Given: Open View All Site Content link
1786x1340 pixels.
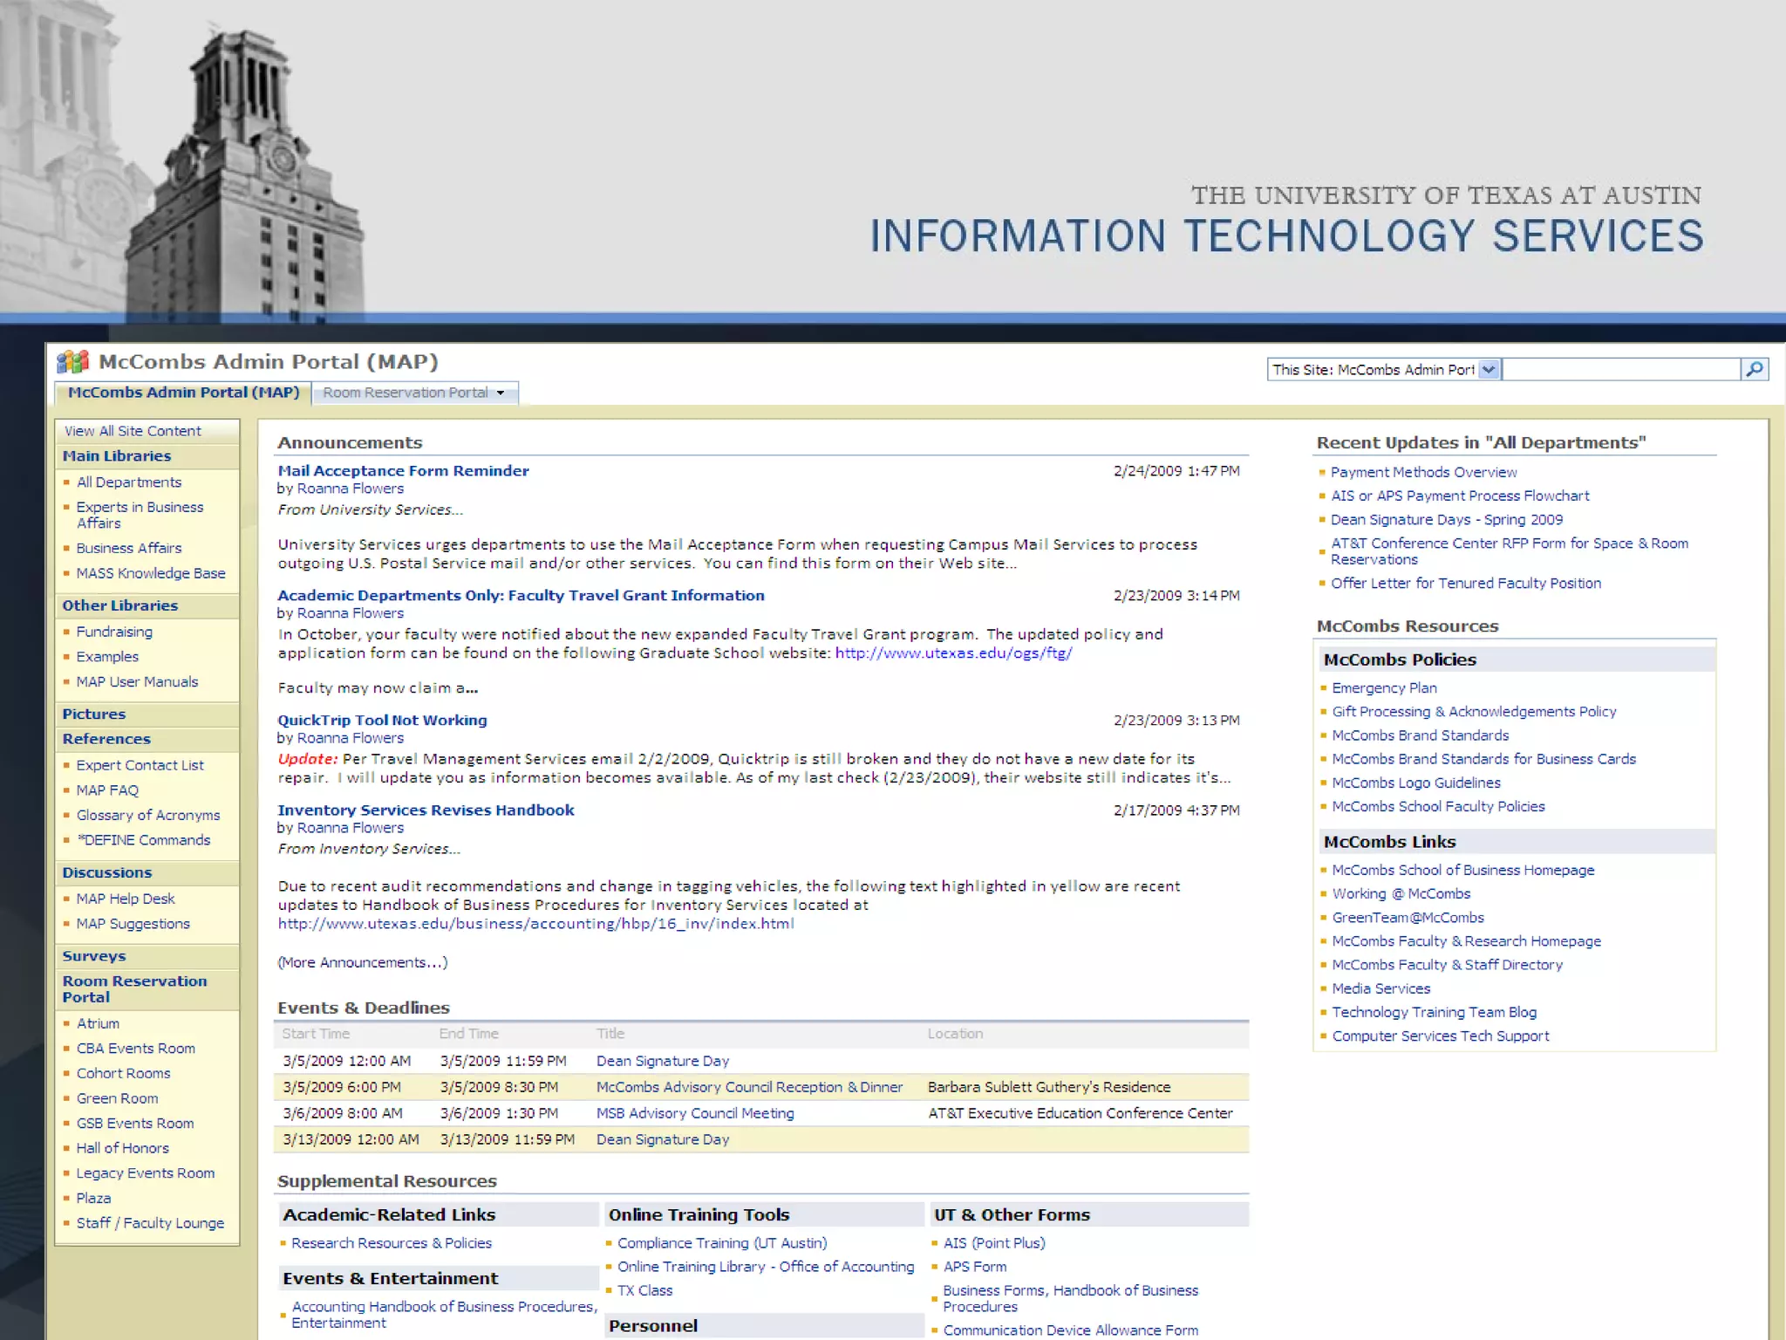Looking at the screenshot, I should pyautogui.click(x=133, y=431).
